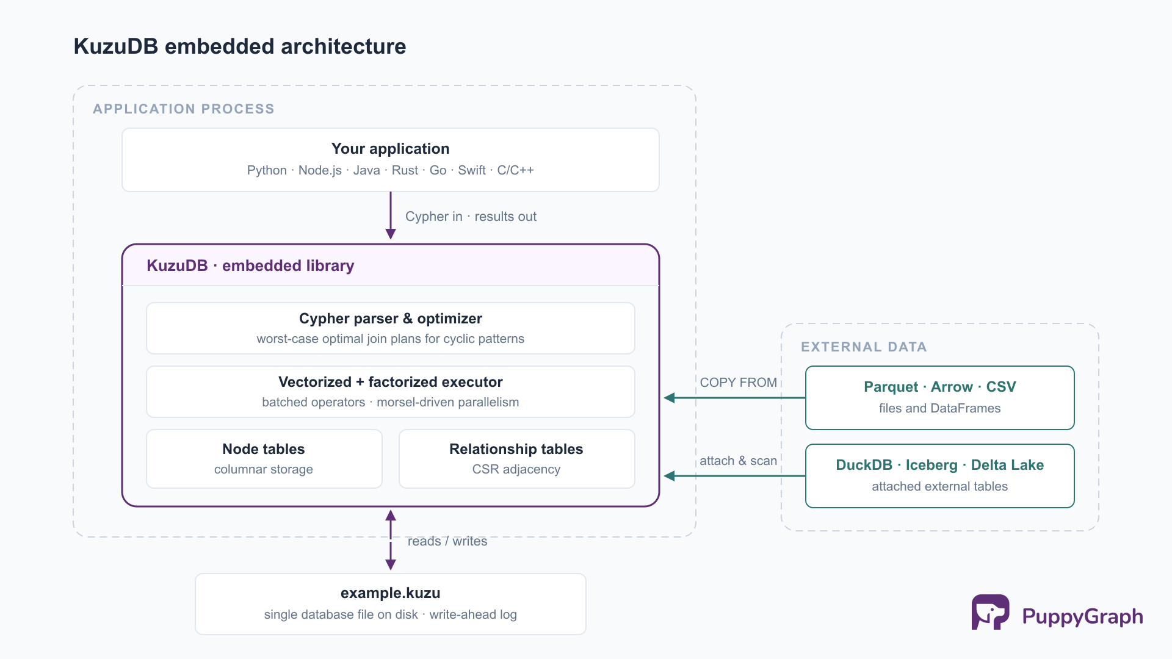Screen dimensions: 1172x659
Task: Click the 'APPLICATION PROCESS' section label
Action: (x=184, y=109)
